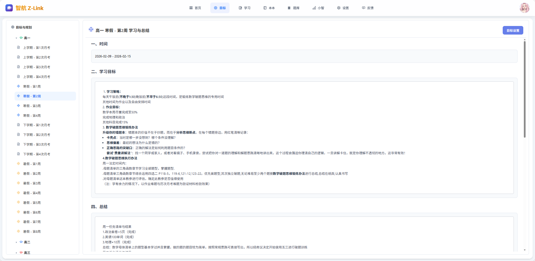Collapse the 高一 tree node
Viewport: 535px width, 261px height.
point(16,38)
